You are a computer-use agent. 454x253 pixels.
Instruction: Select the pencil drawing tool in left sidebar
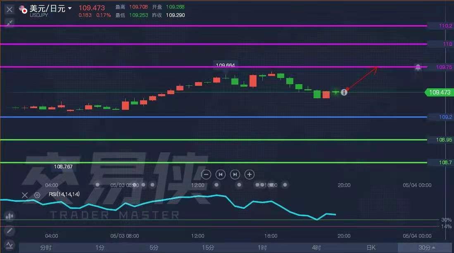point(9,231)
